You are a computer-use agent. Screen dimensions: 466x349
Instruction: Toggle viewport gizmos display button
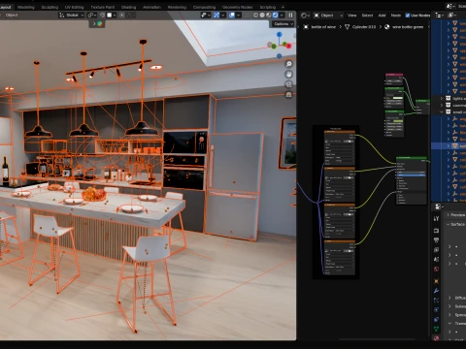click(216, 16)
